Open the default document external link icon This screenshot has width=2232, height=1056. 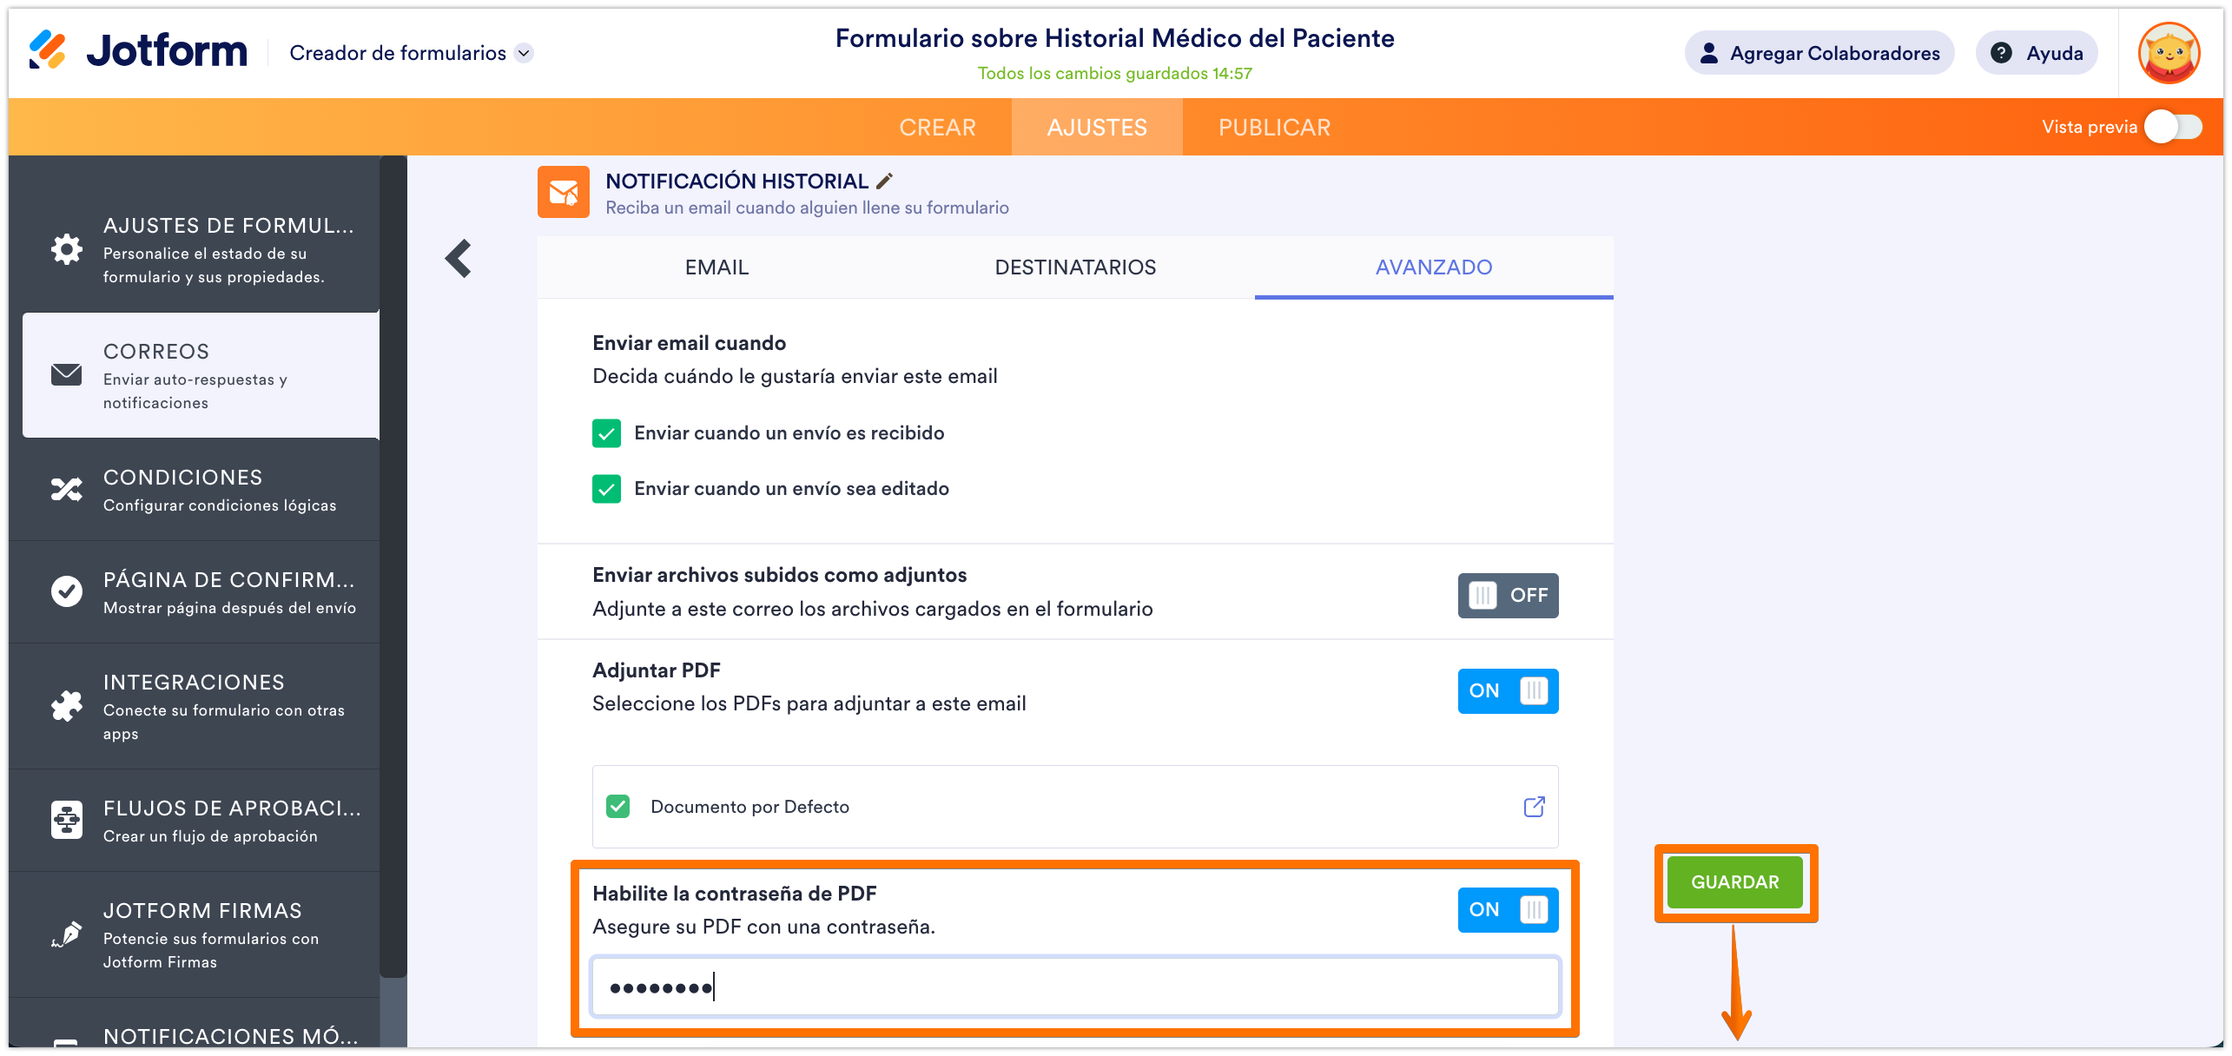tap(1534, 807)
